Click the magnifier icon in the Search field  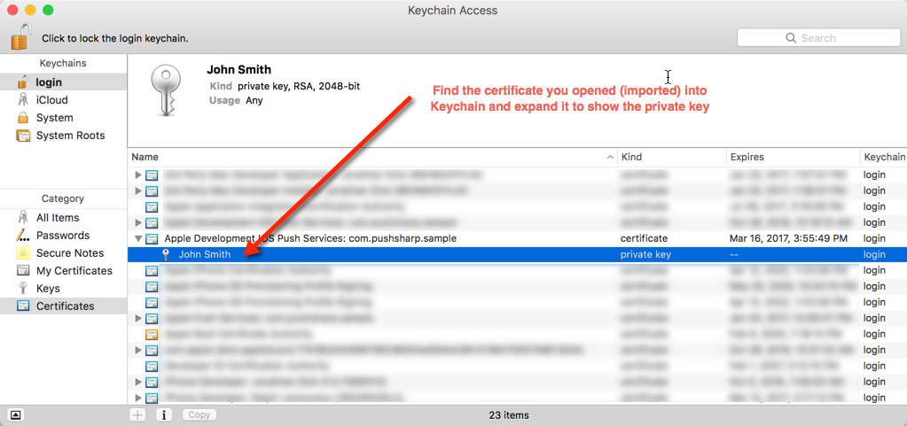792,38
